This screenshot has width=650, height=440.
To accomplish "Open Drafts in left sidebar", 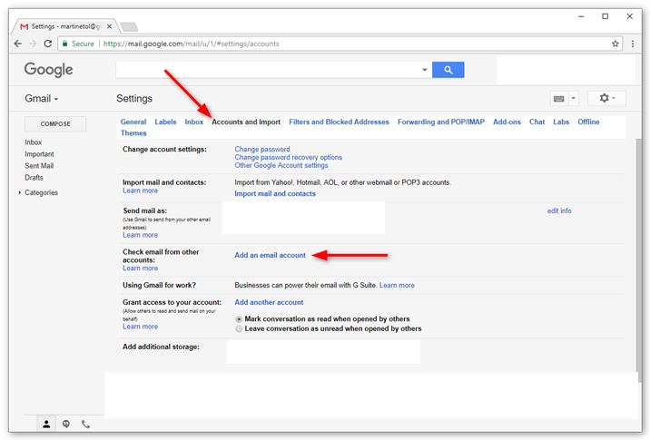I will point(34,177).
